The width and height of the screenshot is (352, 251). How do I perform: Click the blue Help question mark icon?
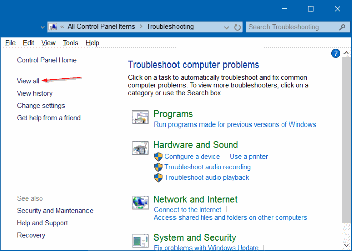tap(335, 54)
